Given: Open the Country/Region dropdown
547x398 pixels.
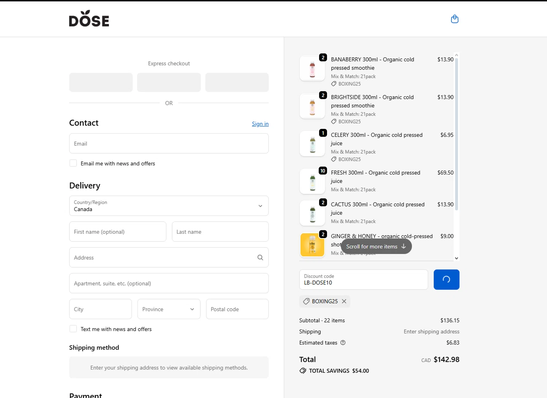Looking at the screenshot, I should coord(169,206).
